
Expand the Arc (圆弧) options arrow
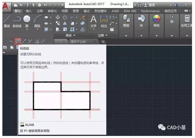pyautogui.click(x=37, y=29)
